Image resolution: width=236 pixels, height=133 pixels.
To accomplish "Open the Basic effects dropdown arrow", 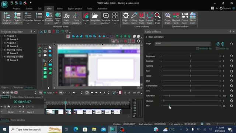I will click(70, 23).
